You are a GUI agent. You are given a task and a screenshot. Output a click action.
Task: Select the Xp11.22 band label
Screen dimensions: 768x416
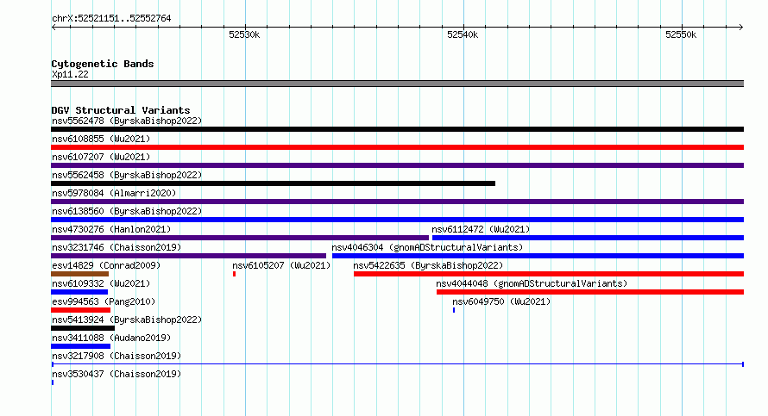(71, 74)
